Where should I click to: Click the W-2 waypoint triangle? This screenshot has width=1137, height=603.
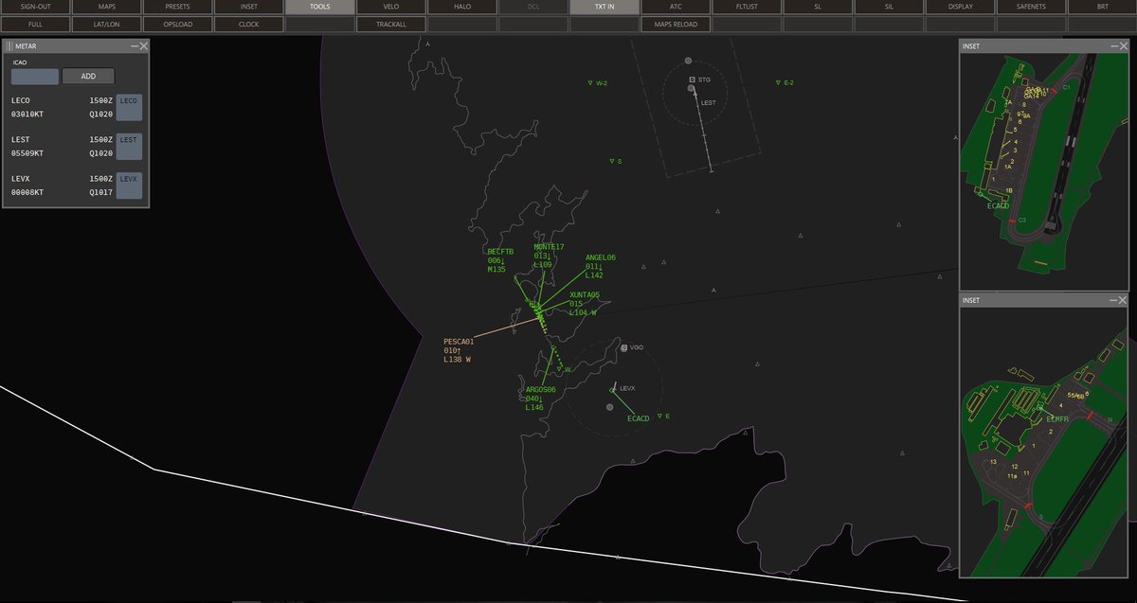[590, 83]
